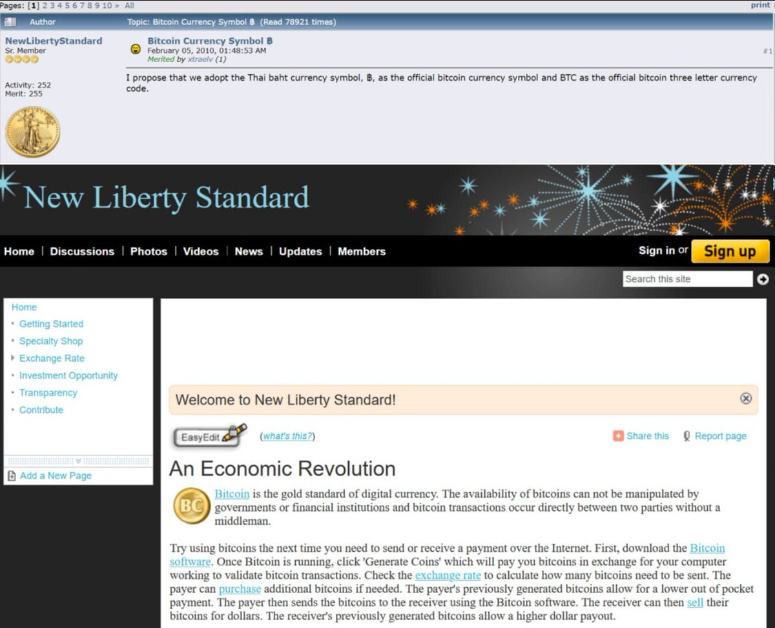Open Transparency sidebar page
Viewport: 775px width, 628px height.
(48, 393)
